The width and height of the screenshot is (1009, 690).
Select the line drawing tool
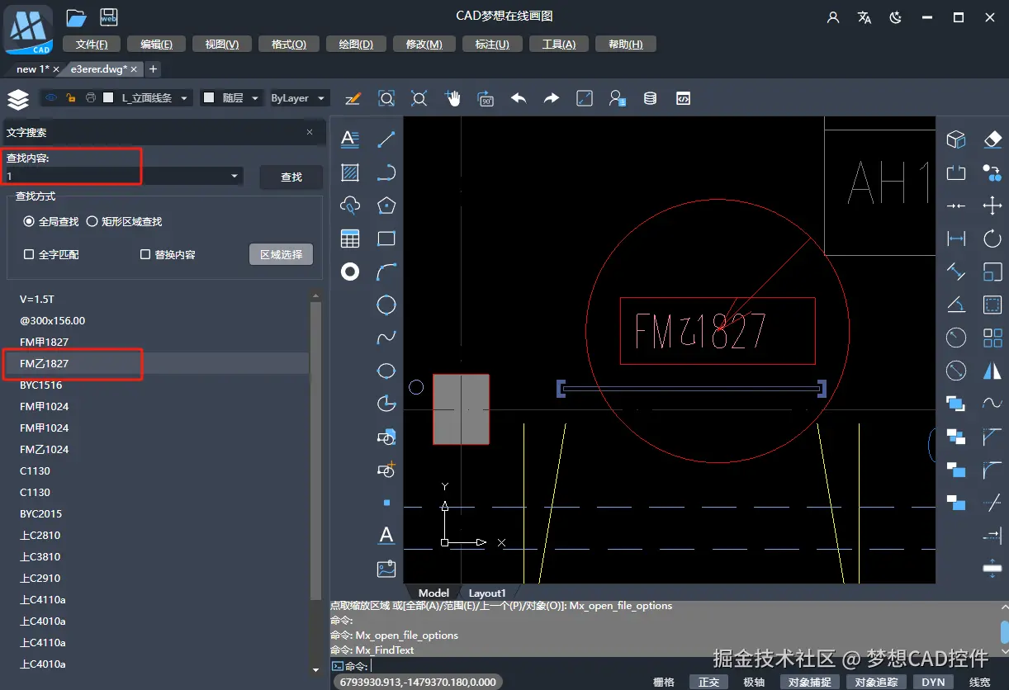click(386, 139)
